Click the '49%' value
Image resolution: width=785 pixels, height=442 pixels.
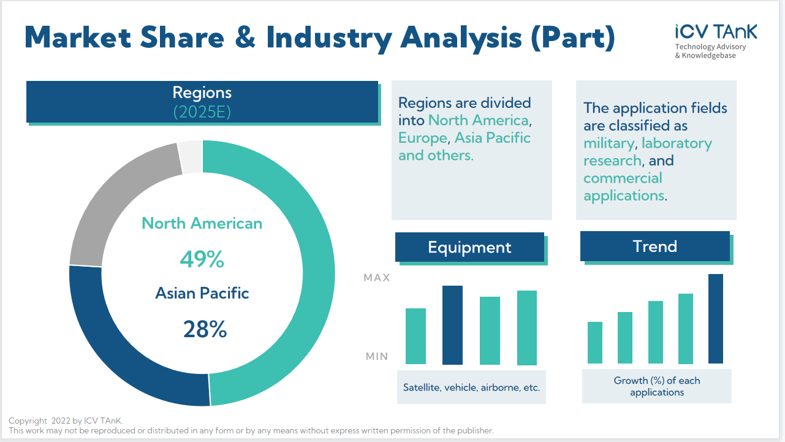202,259
